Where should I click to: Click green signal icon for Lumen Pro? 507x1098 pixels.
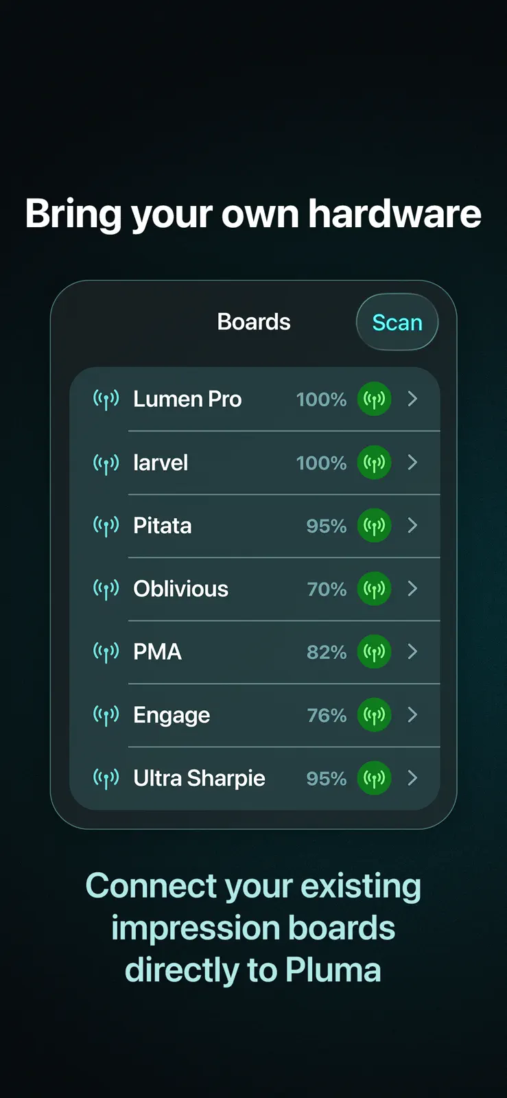pos(375,399)
